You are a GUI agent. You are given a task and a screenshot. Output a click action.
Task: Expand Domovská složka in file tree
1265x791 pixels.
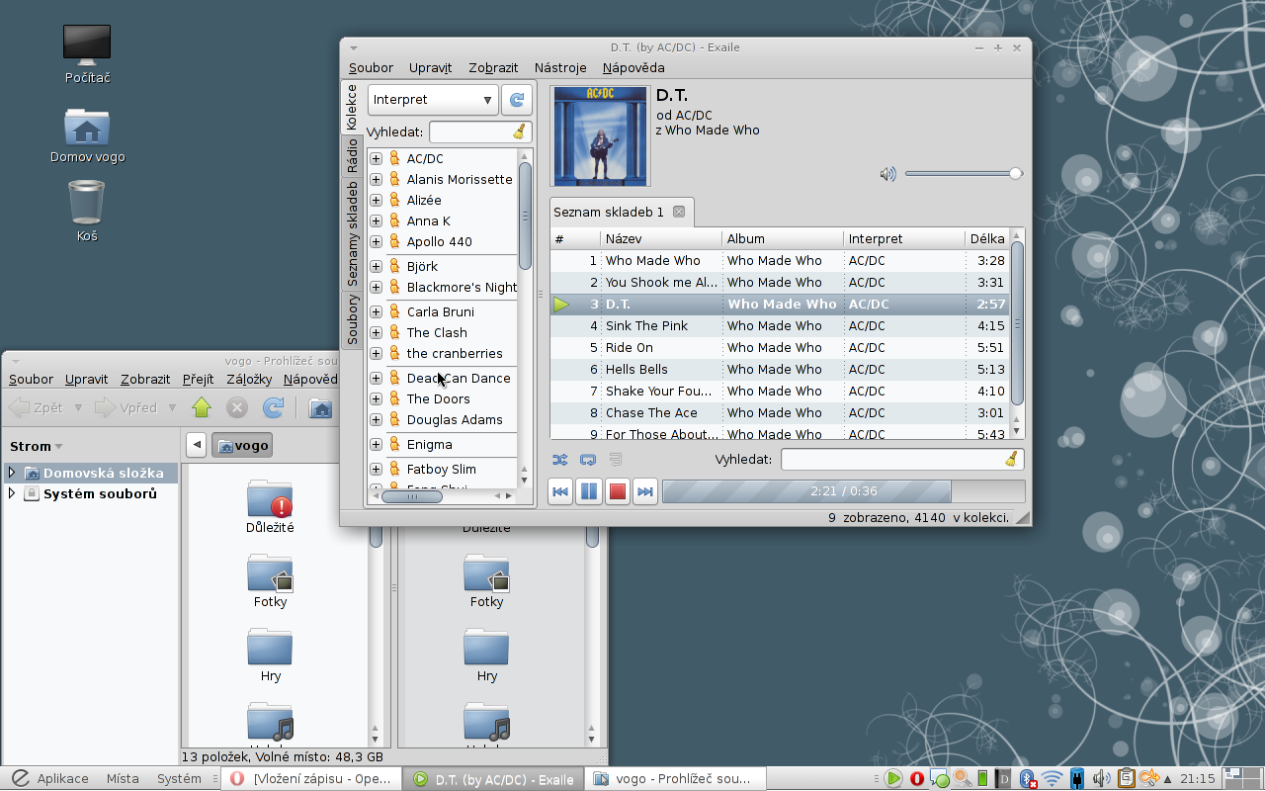[12, 474]
